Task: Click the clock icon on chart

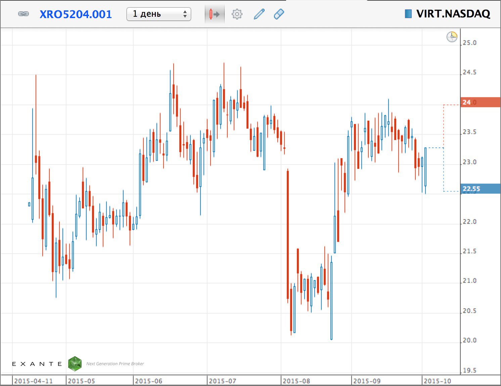Action: pyautogui.click(x=452, y=37)
